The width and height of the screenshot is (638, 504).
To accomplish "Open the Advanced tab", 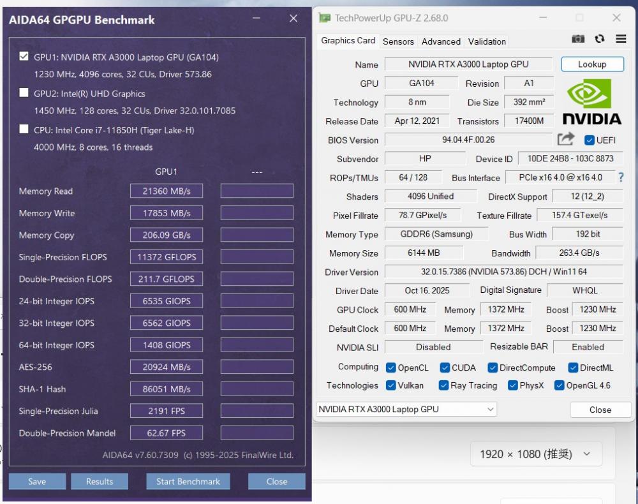I will pos(441,41).
